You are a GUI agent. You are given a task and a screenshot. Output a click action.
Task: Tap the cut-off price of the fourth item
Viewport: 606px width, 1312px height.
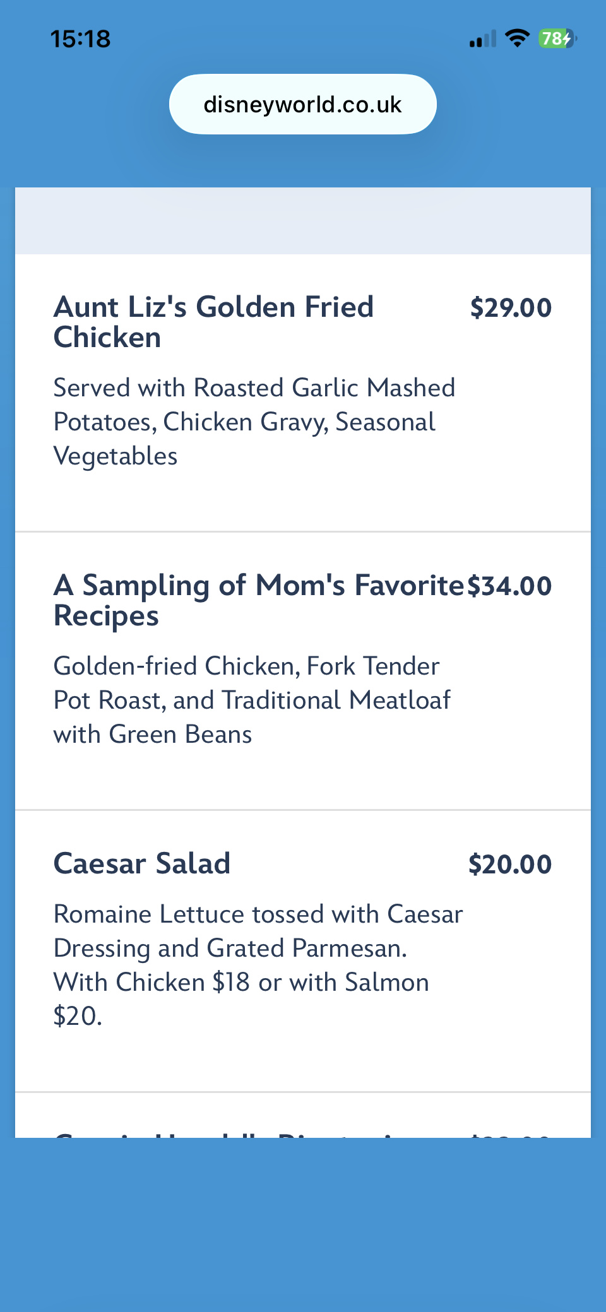[510, 1135]
